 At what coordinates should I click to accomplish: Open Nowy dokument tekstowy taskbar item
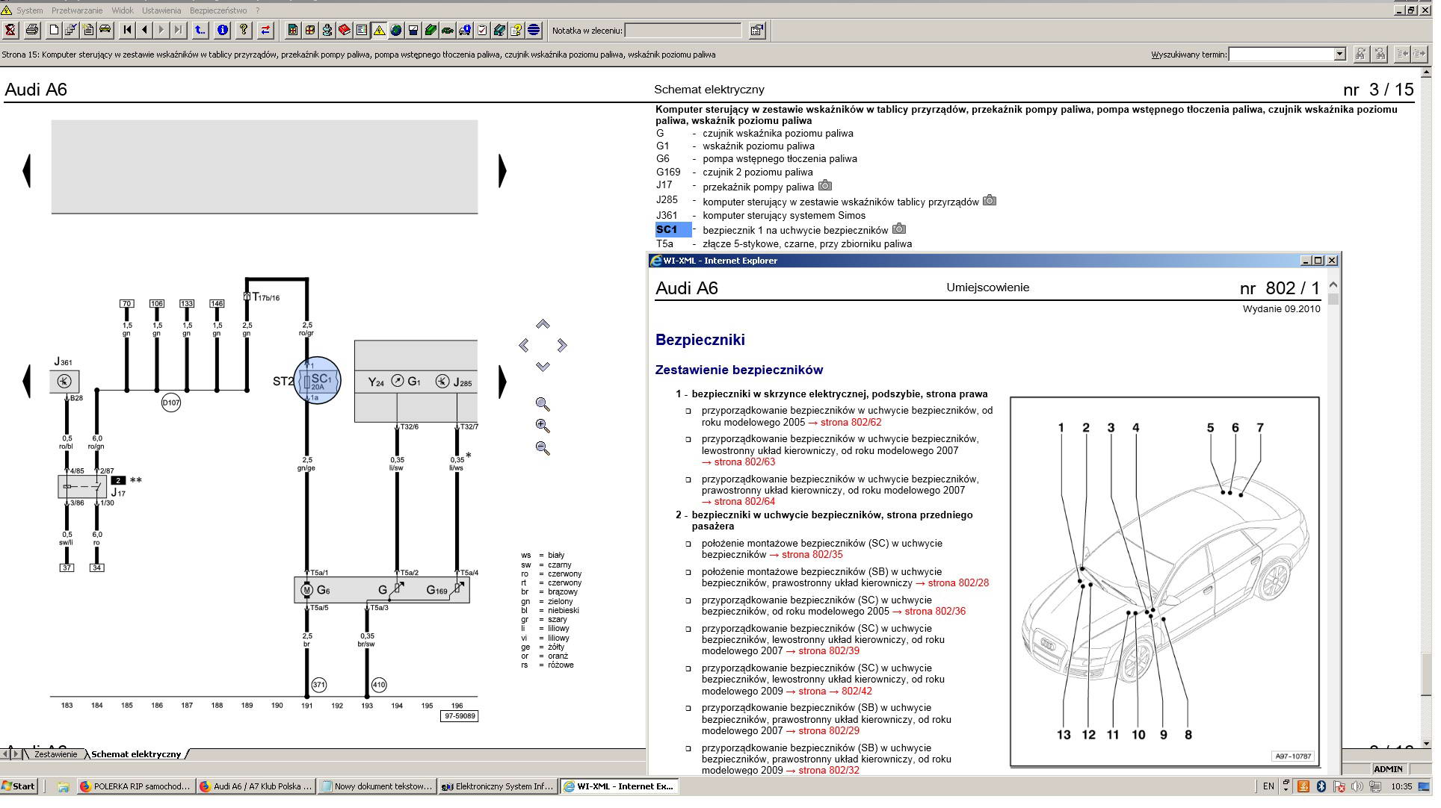[x=376, y=786]
